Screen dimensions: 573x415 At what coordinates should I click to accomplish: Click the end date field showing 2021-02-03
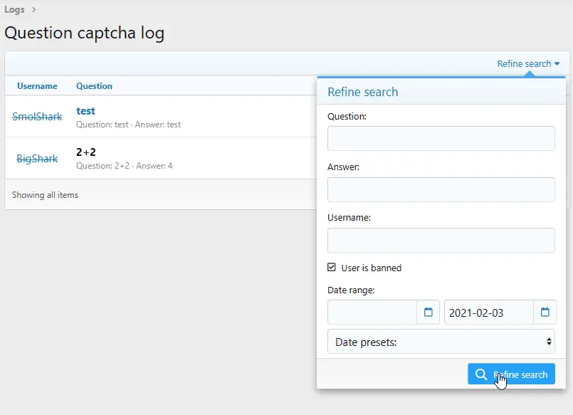(488, 312)
